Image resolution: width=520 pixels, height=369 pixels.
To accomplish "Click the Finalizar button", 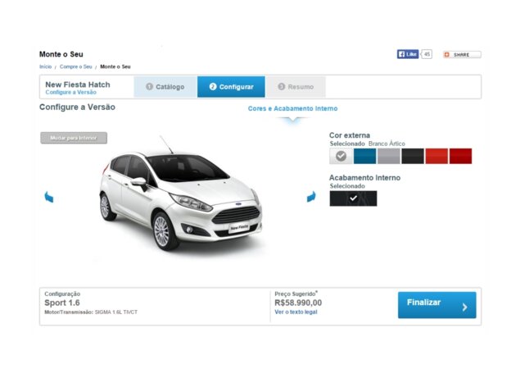I will pos(437,305).
